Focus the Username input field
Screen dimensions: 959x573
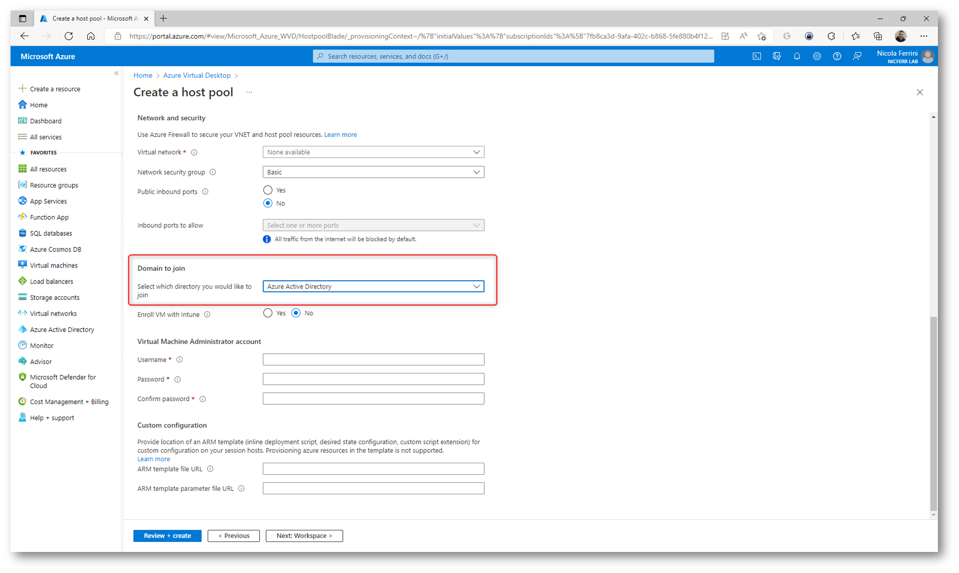[373, 360]
